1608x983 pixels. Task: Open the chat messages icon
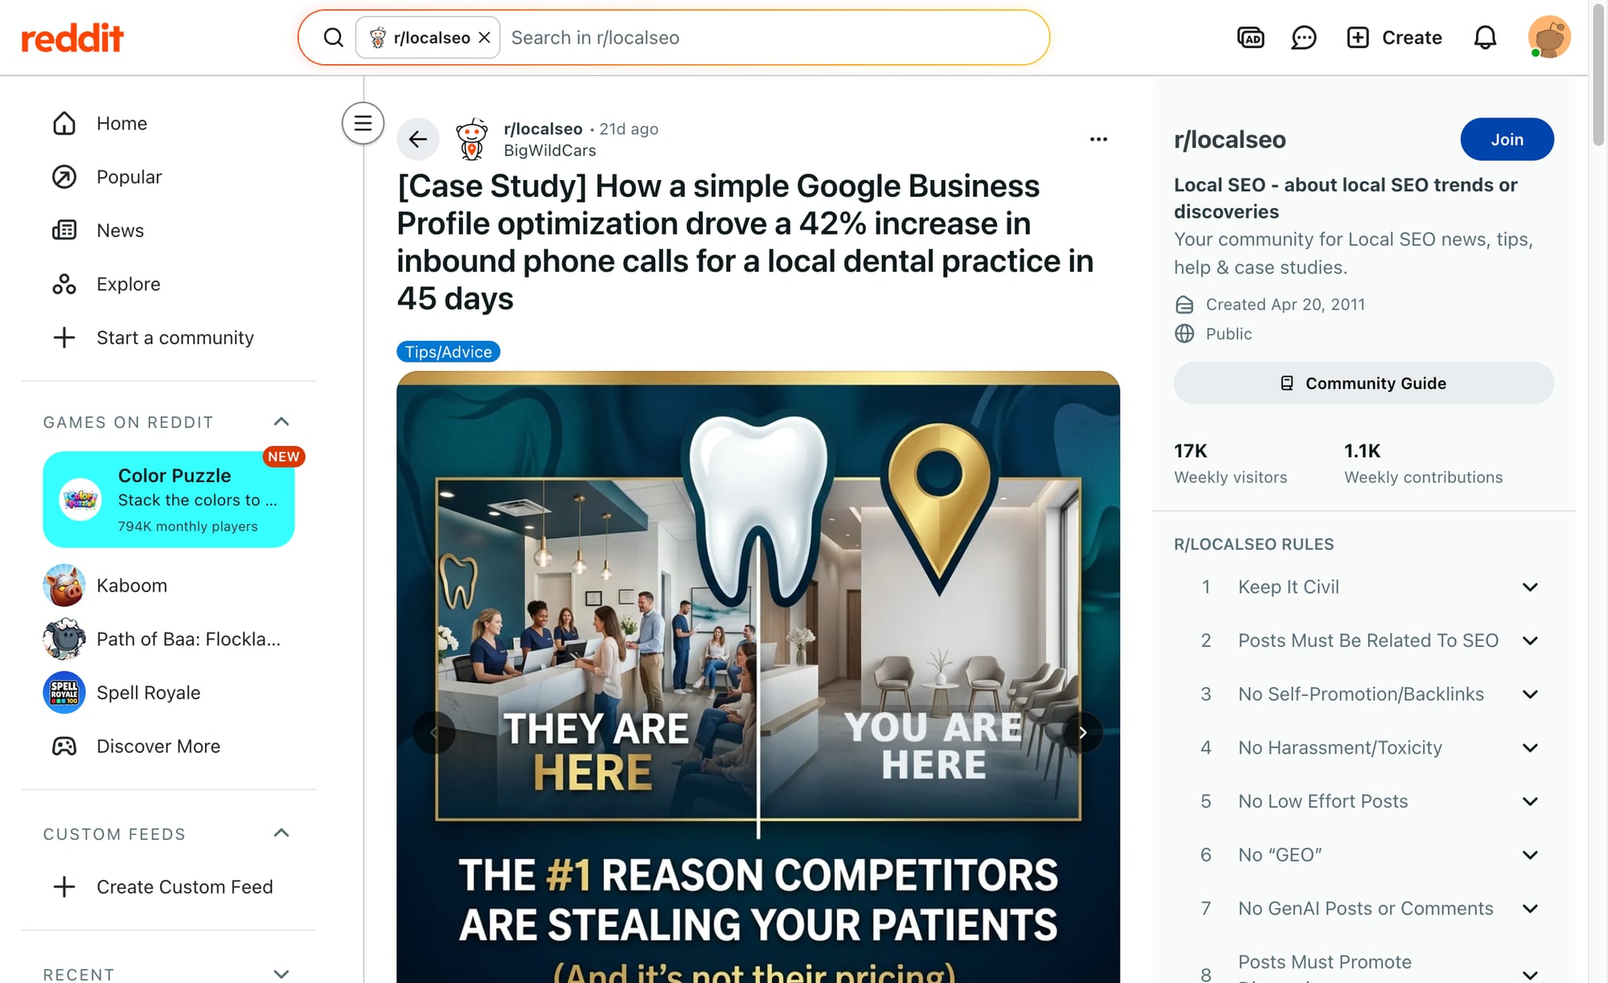pyautogui.click(x=1303, y=38)
